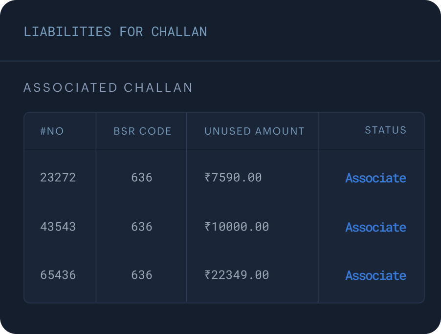Select the STATUS column header

pyautogui.click(x=385, y=130)
